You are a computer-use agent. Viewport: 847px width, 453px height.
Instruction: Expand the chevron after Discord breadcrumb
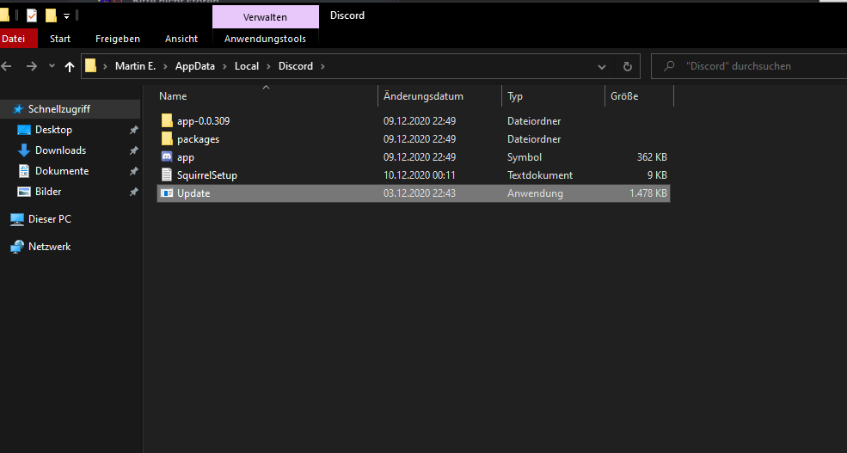(x=323, y=66)
